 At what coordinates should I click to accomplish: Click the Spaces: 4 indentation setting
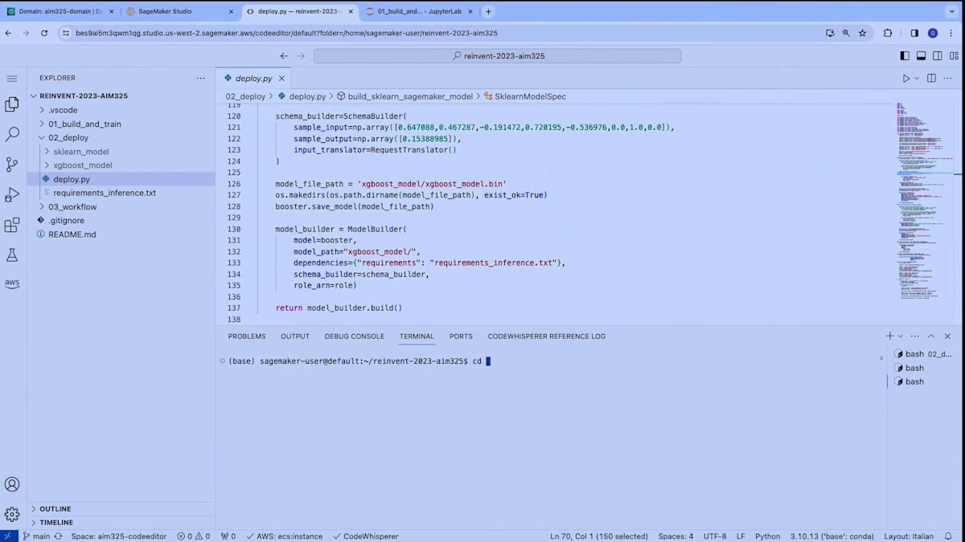click(x=675, y=536)
